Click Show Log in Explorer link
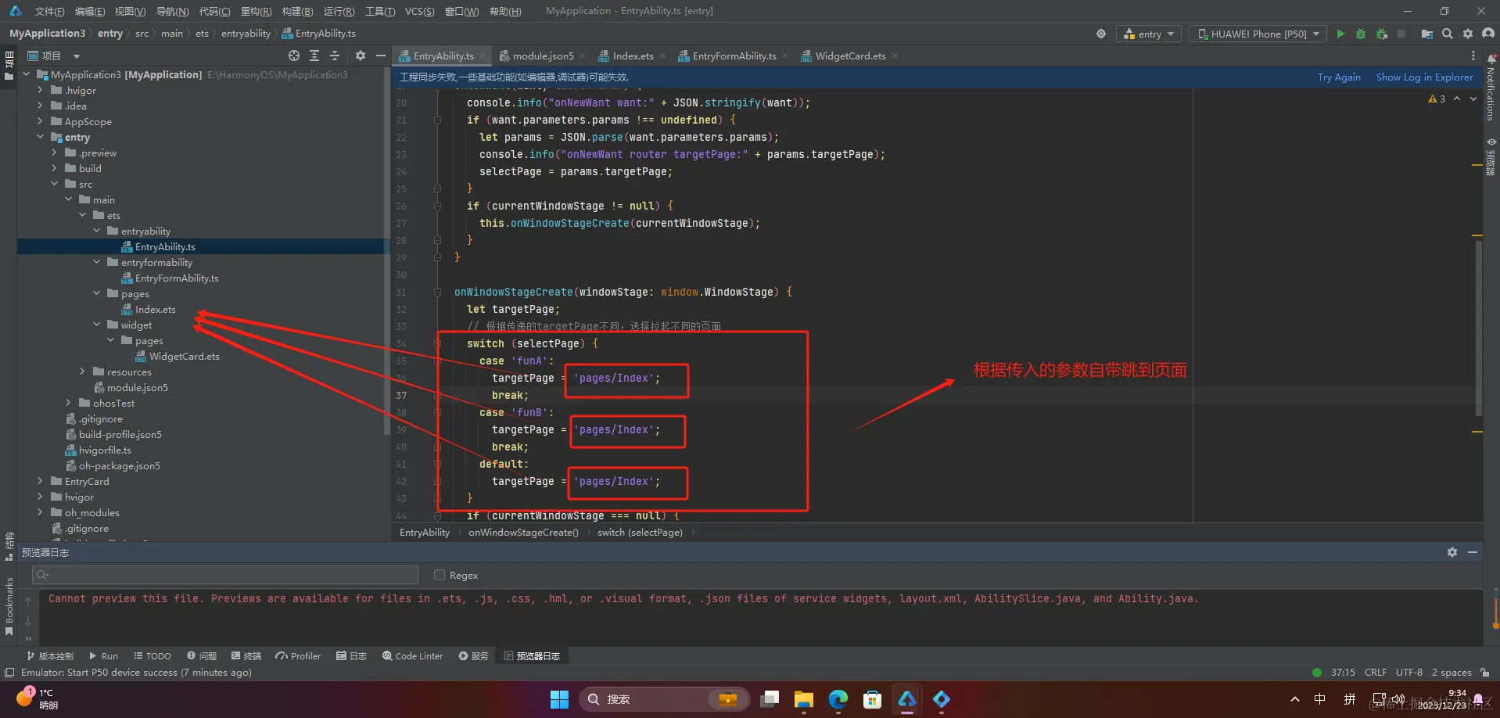Screen dimensions: 1500x718 (1424, 77)
